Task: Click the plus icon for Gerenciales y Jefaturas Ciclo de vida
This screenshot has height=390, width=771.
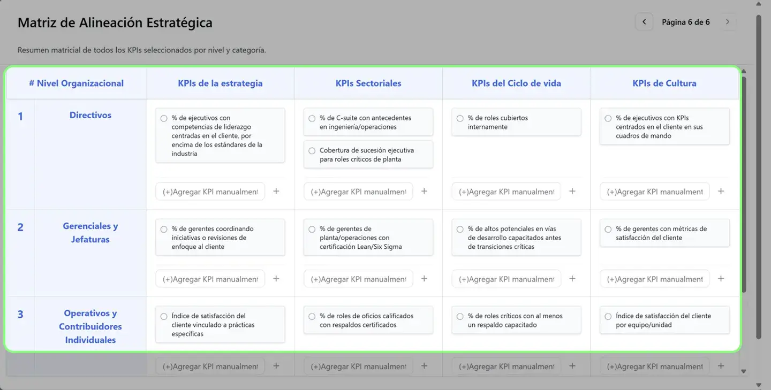Action: (572, 278)
